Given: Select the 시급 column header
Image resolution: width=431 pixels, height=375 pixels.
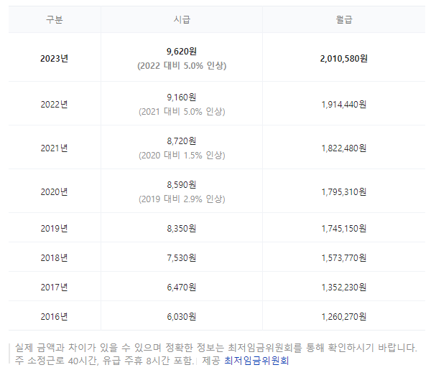Looking at the screenshot, I should tap(182, 19).
